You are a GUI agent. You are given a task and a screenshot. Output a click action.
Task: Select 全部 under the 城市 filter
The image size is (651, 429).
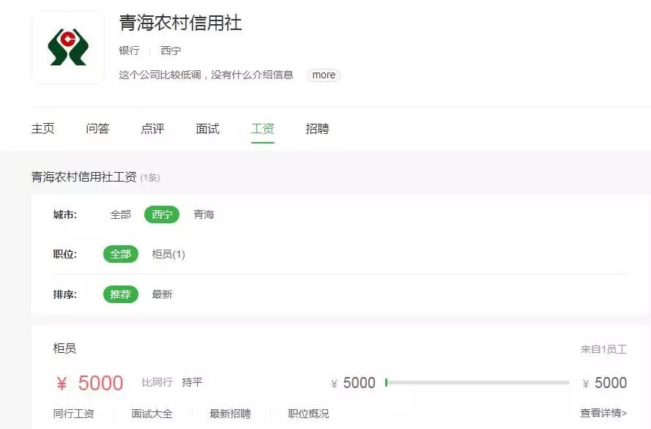tap(122, 214)
